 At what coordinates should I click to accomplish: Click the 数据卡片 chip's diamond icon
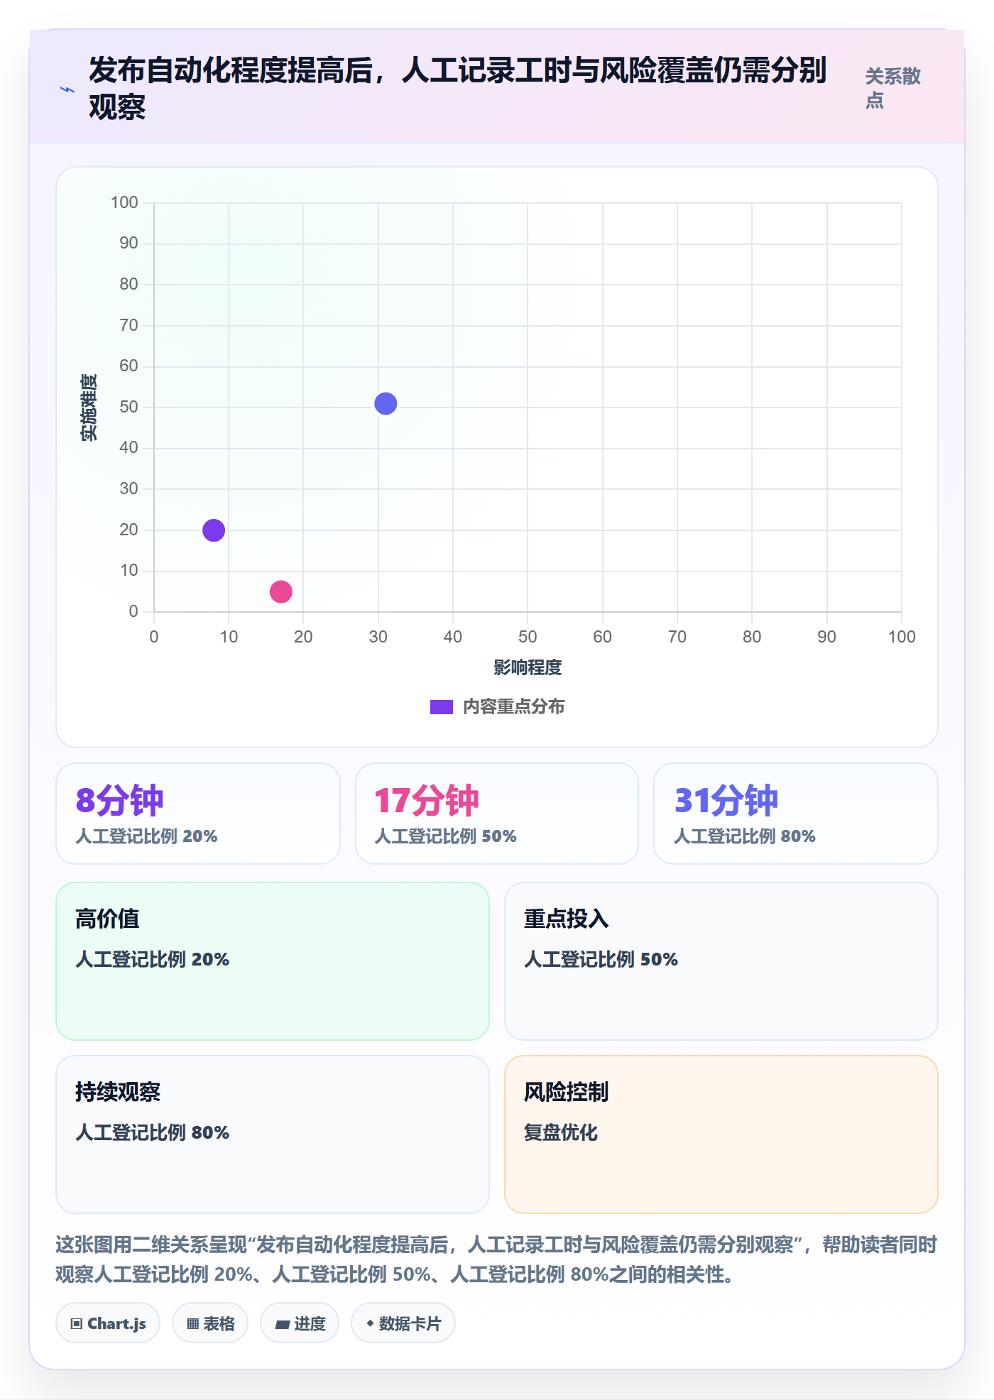pyautogui.click(x=370, y=1323)
